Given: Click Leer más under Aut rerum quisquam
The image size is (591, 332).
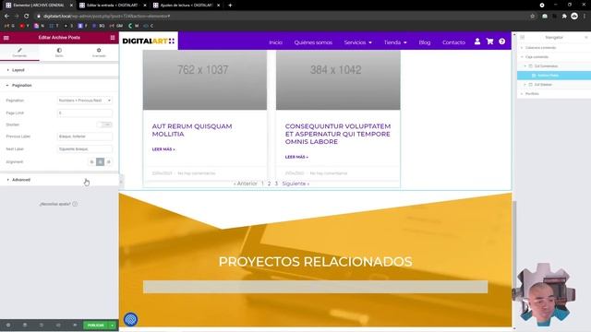Looking at the screenshot, I should click(163, 149).
